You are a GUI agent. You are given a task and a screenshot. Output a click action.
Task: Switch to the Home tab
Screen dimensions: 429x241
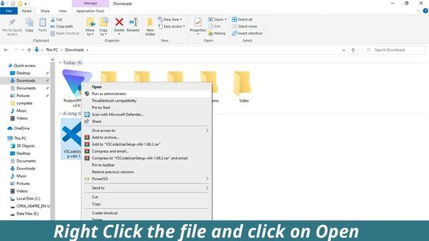tap(27, 11)
